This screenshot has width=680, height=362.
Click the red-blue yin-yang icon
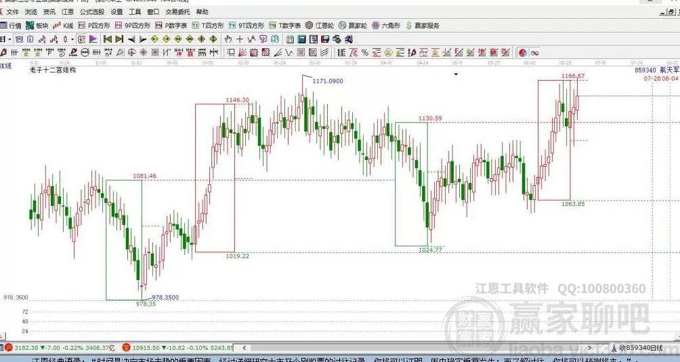(x=523, y=52)
